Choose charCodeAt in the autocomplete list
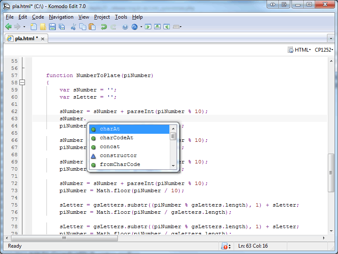Screen dimensions: 338x254 click(x=129, y=138)
